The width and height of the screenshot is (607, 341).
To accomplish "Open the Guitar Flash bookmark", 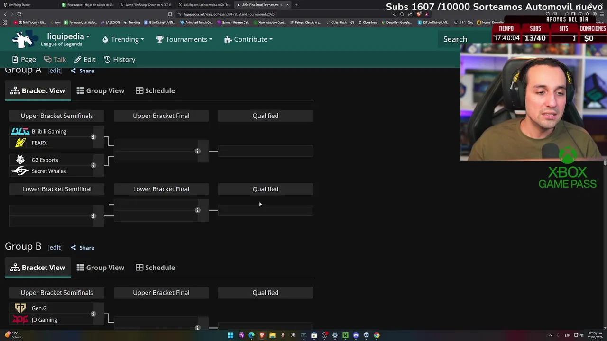I will [x=337, y=22].
